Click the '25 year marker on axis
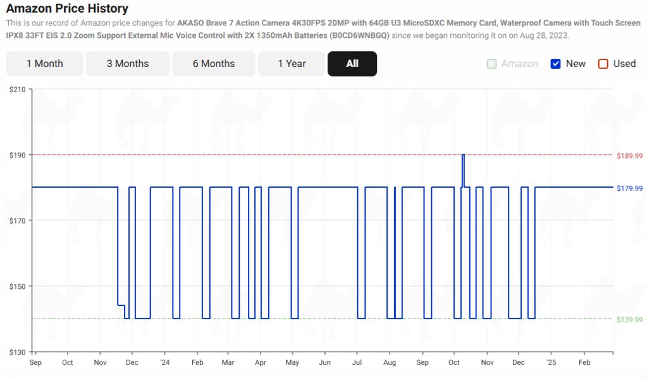This screenshot has width=647, height=378. pyautogui.click(x=551, y=362)
